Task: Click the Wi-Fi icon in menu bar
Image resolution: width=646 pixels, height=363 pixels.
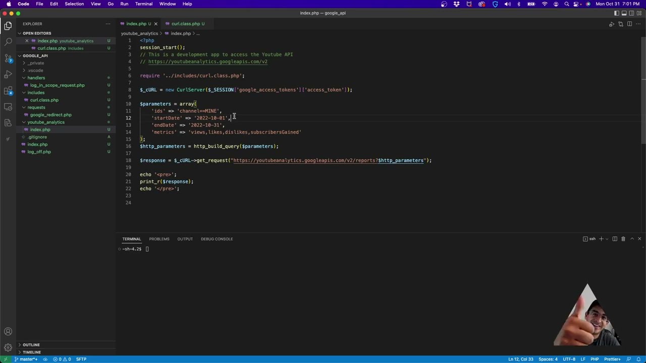Action: [545, 4]
